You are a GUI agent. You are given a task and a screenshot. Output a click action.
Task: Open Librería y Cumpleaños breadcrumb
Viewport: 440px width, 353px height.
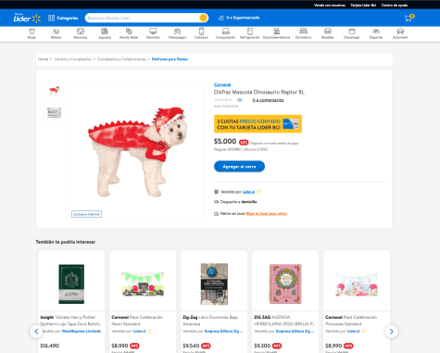73,59
